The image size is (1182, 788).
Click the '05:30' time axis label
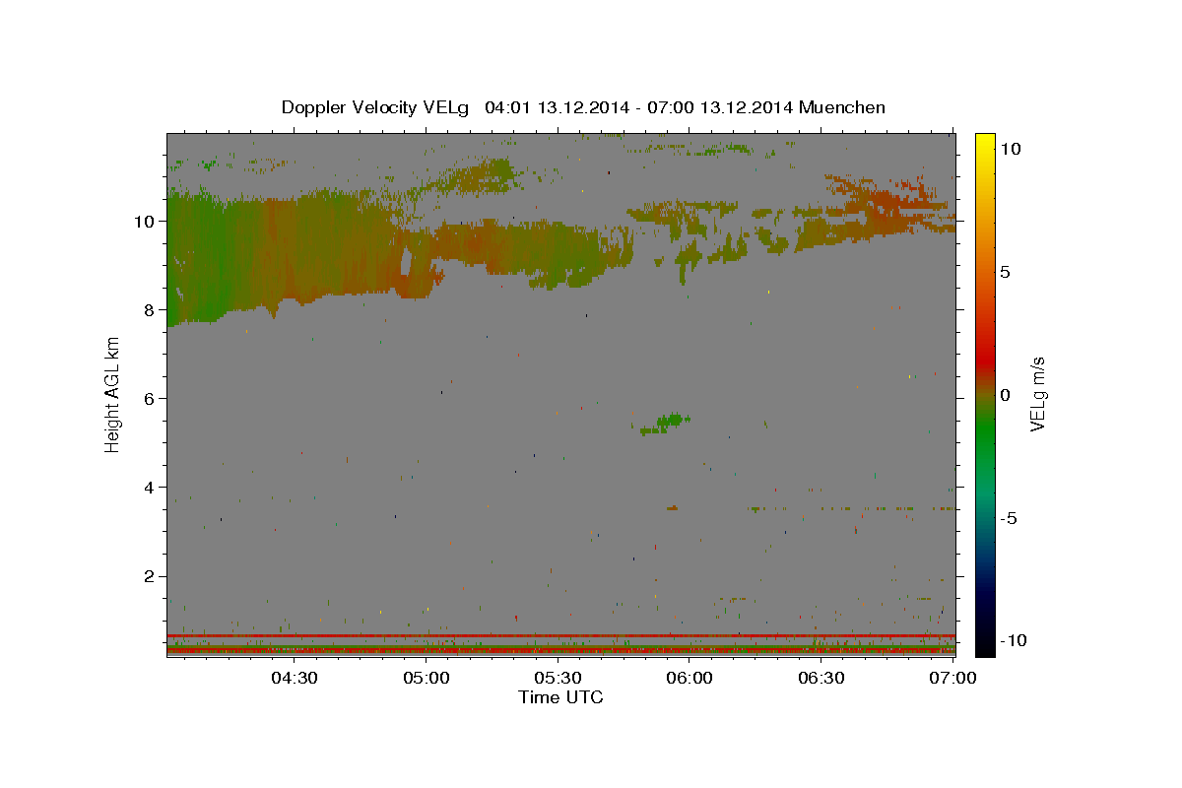point(558,678)
